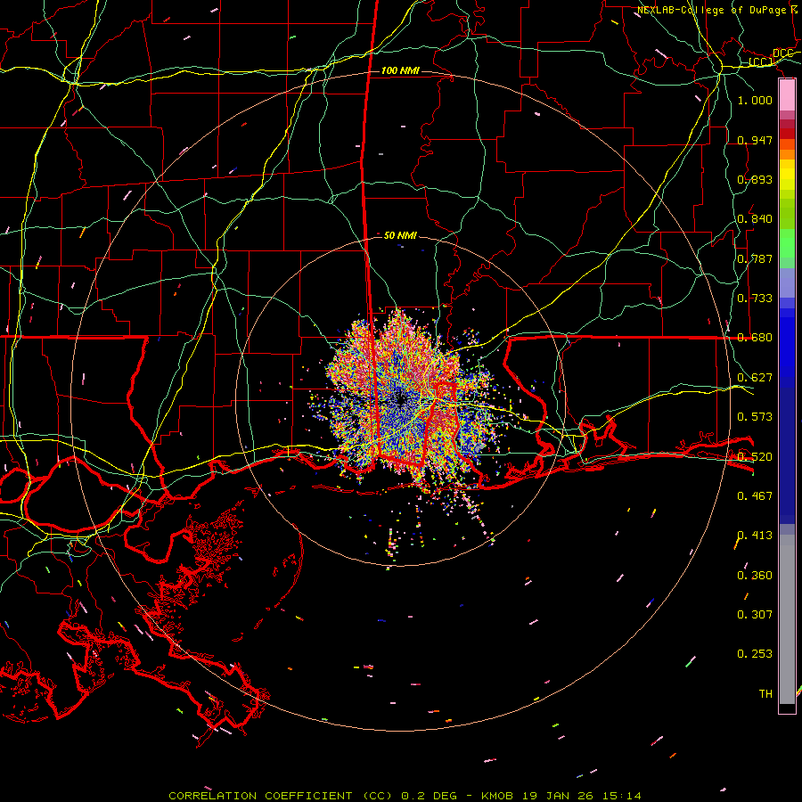The height and width of the screenshot is (802, 802).
Task: Click the 0.413 scale value
Action: coord(755,535)
